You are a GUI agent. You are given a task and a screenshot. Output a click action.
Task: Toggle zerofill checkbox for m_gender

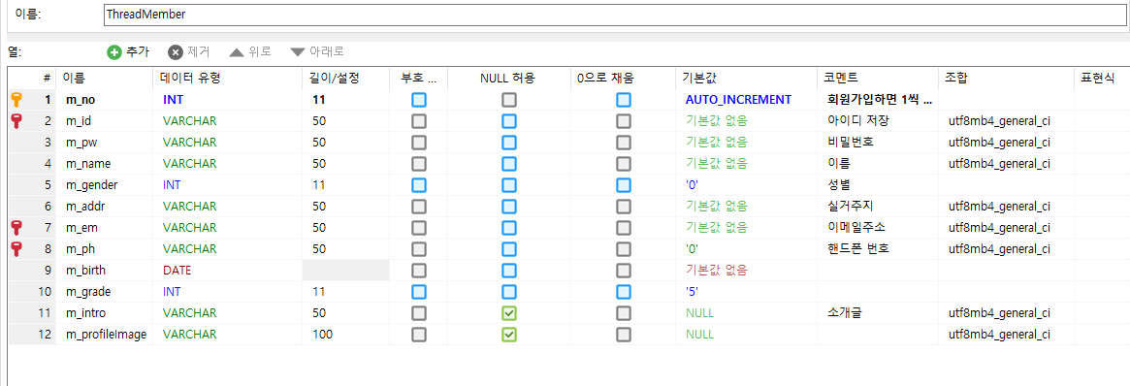[x=624, y=185]
